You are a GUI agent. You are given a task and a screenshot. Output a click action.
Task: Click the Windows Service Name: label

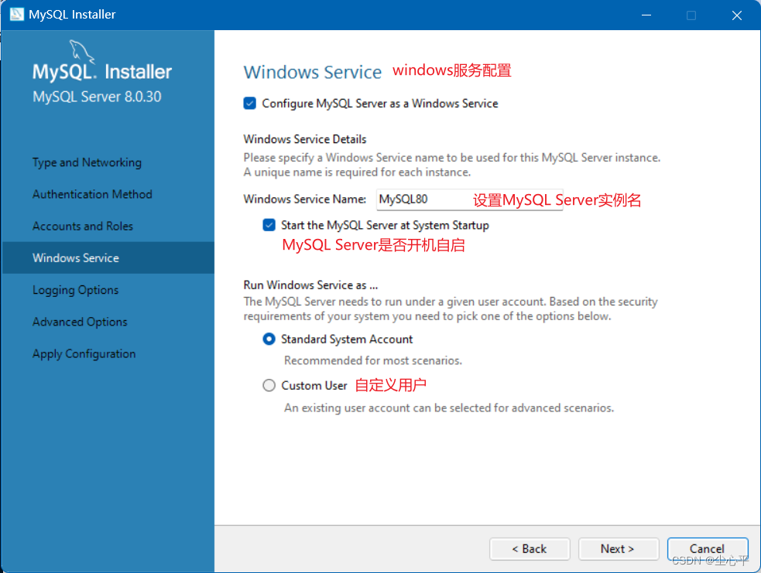pos(305,200)
